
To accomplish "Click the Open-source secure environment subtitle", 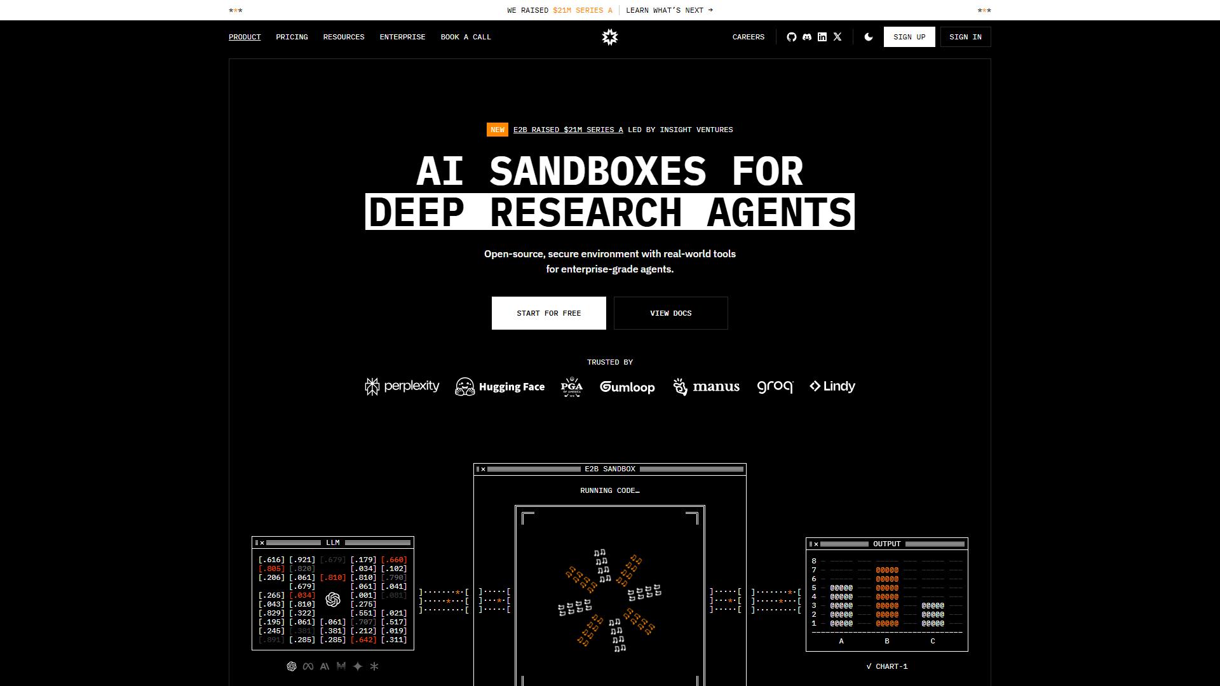I will click(x=610, y=261).
